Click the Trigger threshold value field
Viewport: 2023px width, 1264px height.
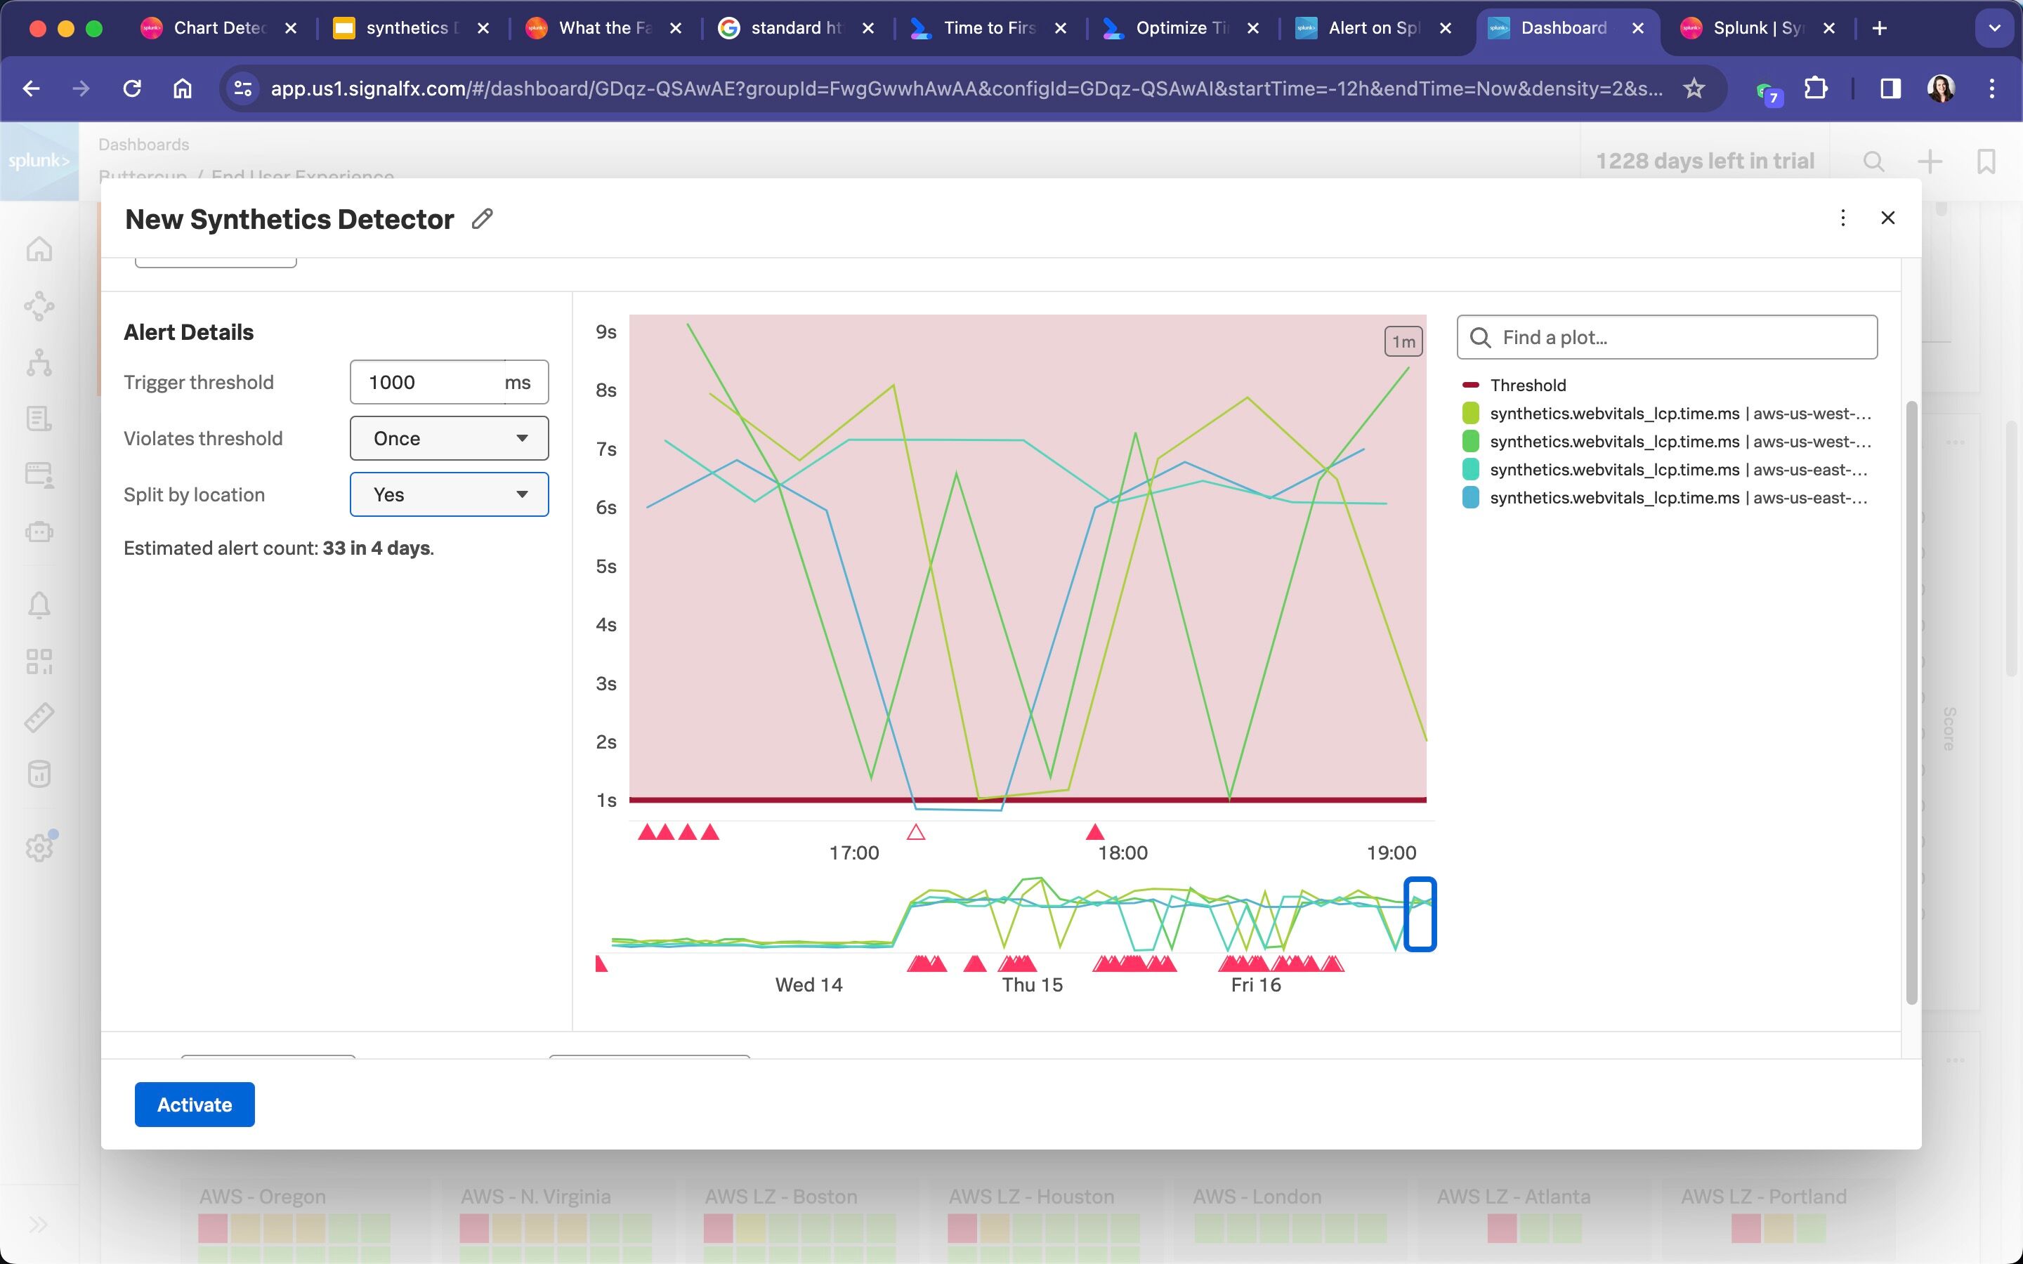[x=427, y=382]
